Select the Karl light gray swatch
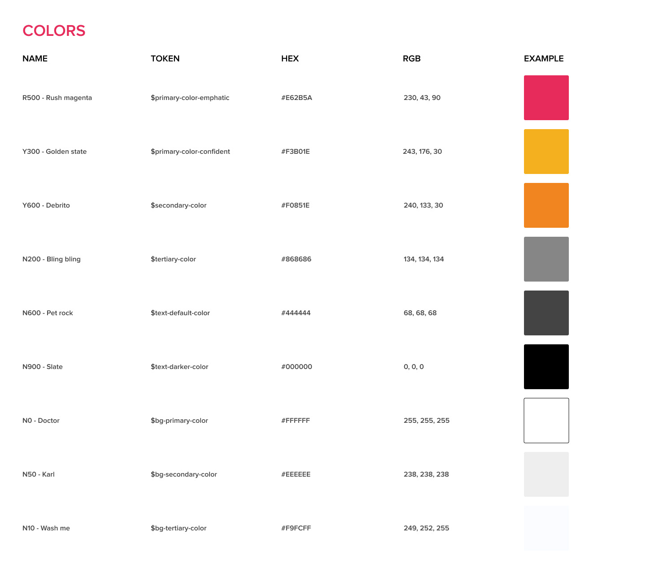Screen dimensions: 646x573 (546, 474)
